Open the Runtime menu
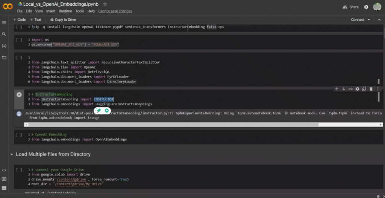The width and height of the screenshot is (385, 198). tap(65, 11)
